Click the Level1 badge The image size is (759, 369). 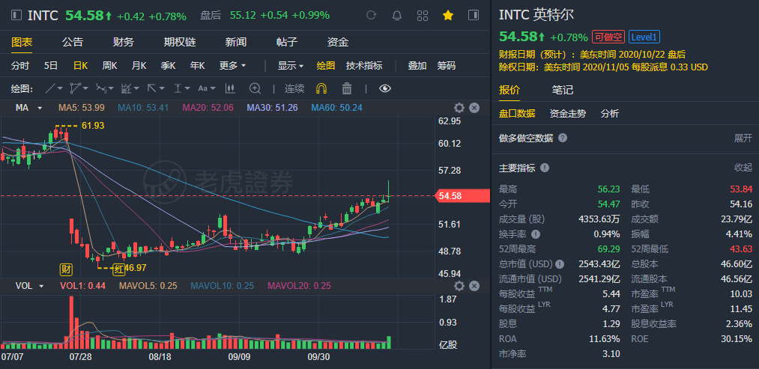(x=644, y=37)
